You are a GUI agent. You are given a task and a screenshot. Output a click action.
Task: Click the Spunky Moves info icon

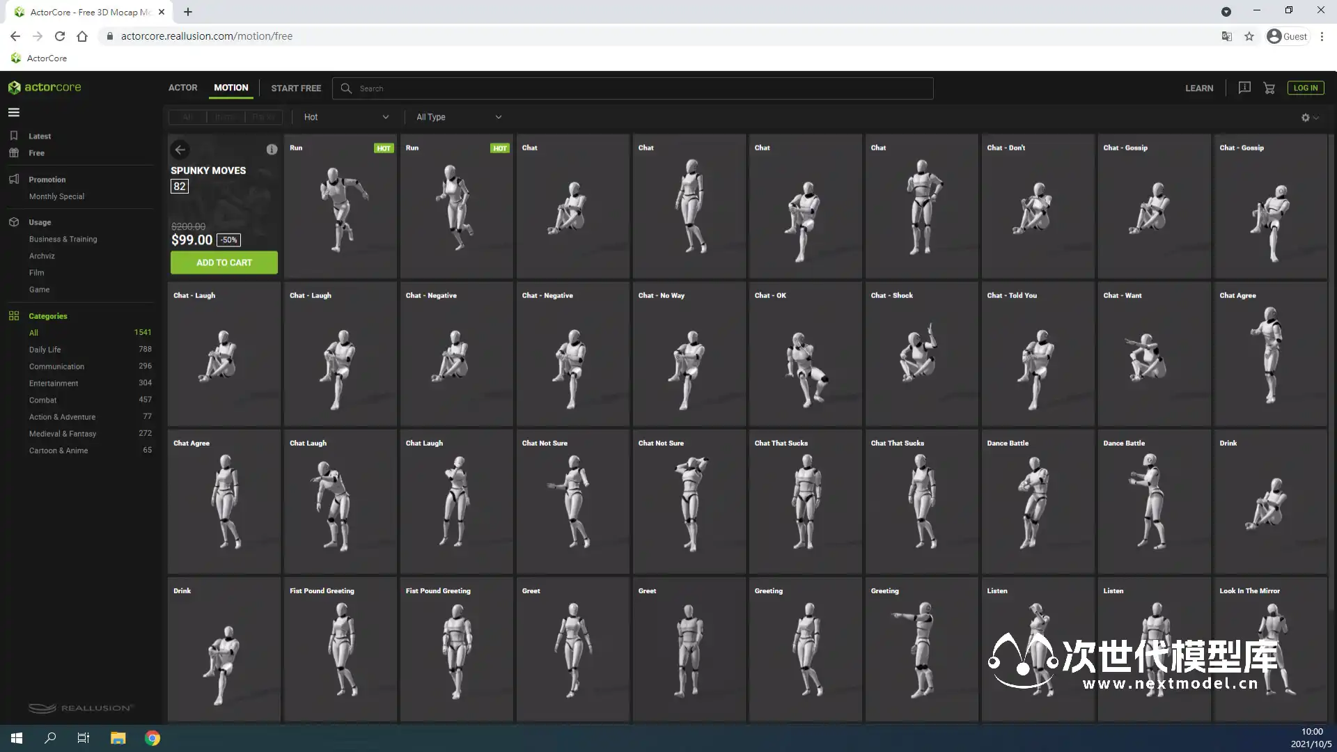[272, 150]
